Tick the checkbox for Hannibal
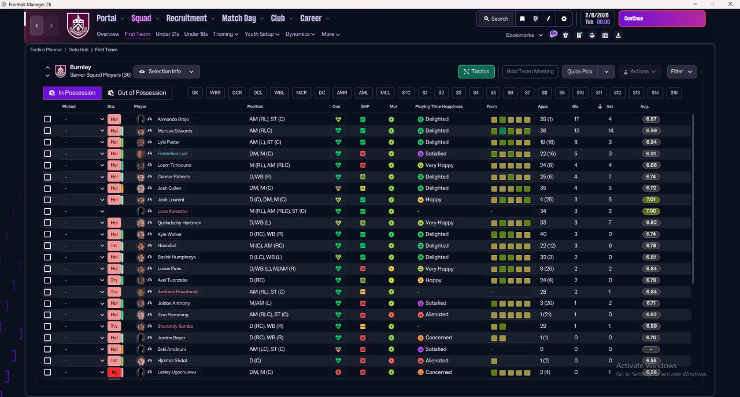Viewport: 740px width, 397px height. pos(47,246)
